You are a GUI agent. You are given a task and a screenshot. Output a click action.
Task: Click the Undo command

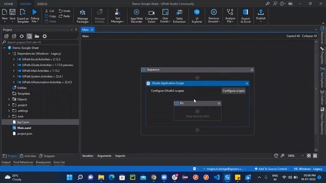65,11
